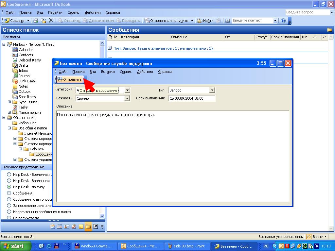This screenshot has height=251, width=335.
Task: Click the Создать new item button
Action: point(14,21)
